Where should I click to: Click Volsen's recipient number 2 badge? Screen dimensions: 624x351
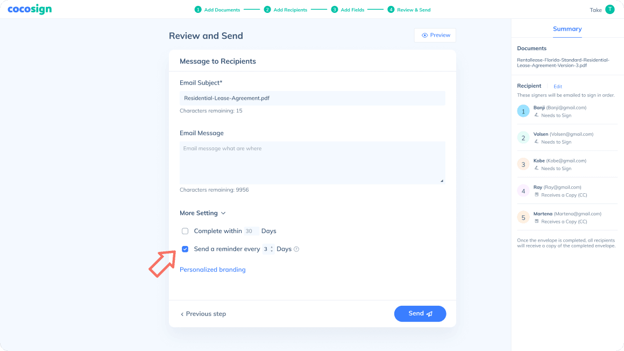coord(523,138)
